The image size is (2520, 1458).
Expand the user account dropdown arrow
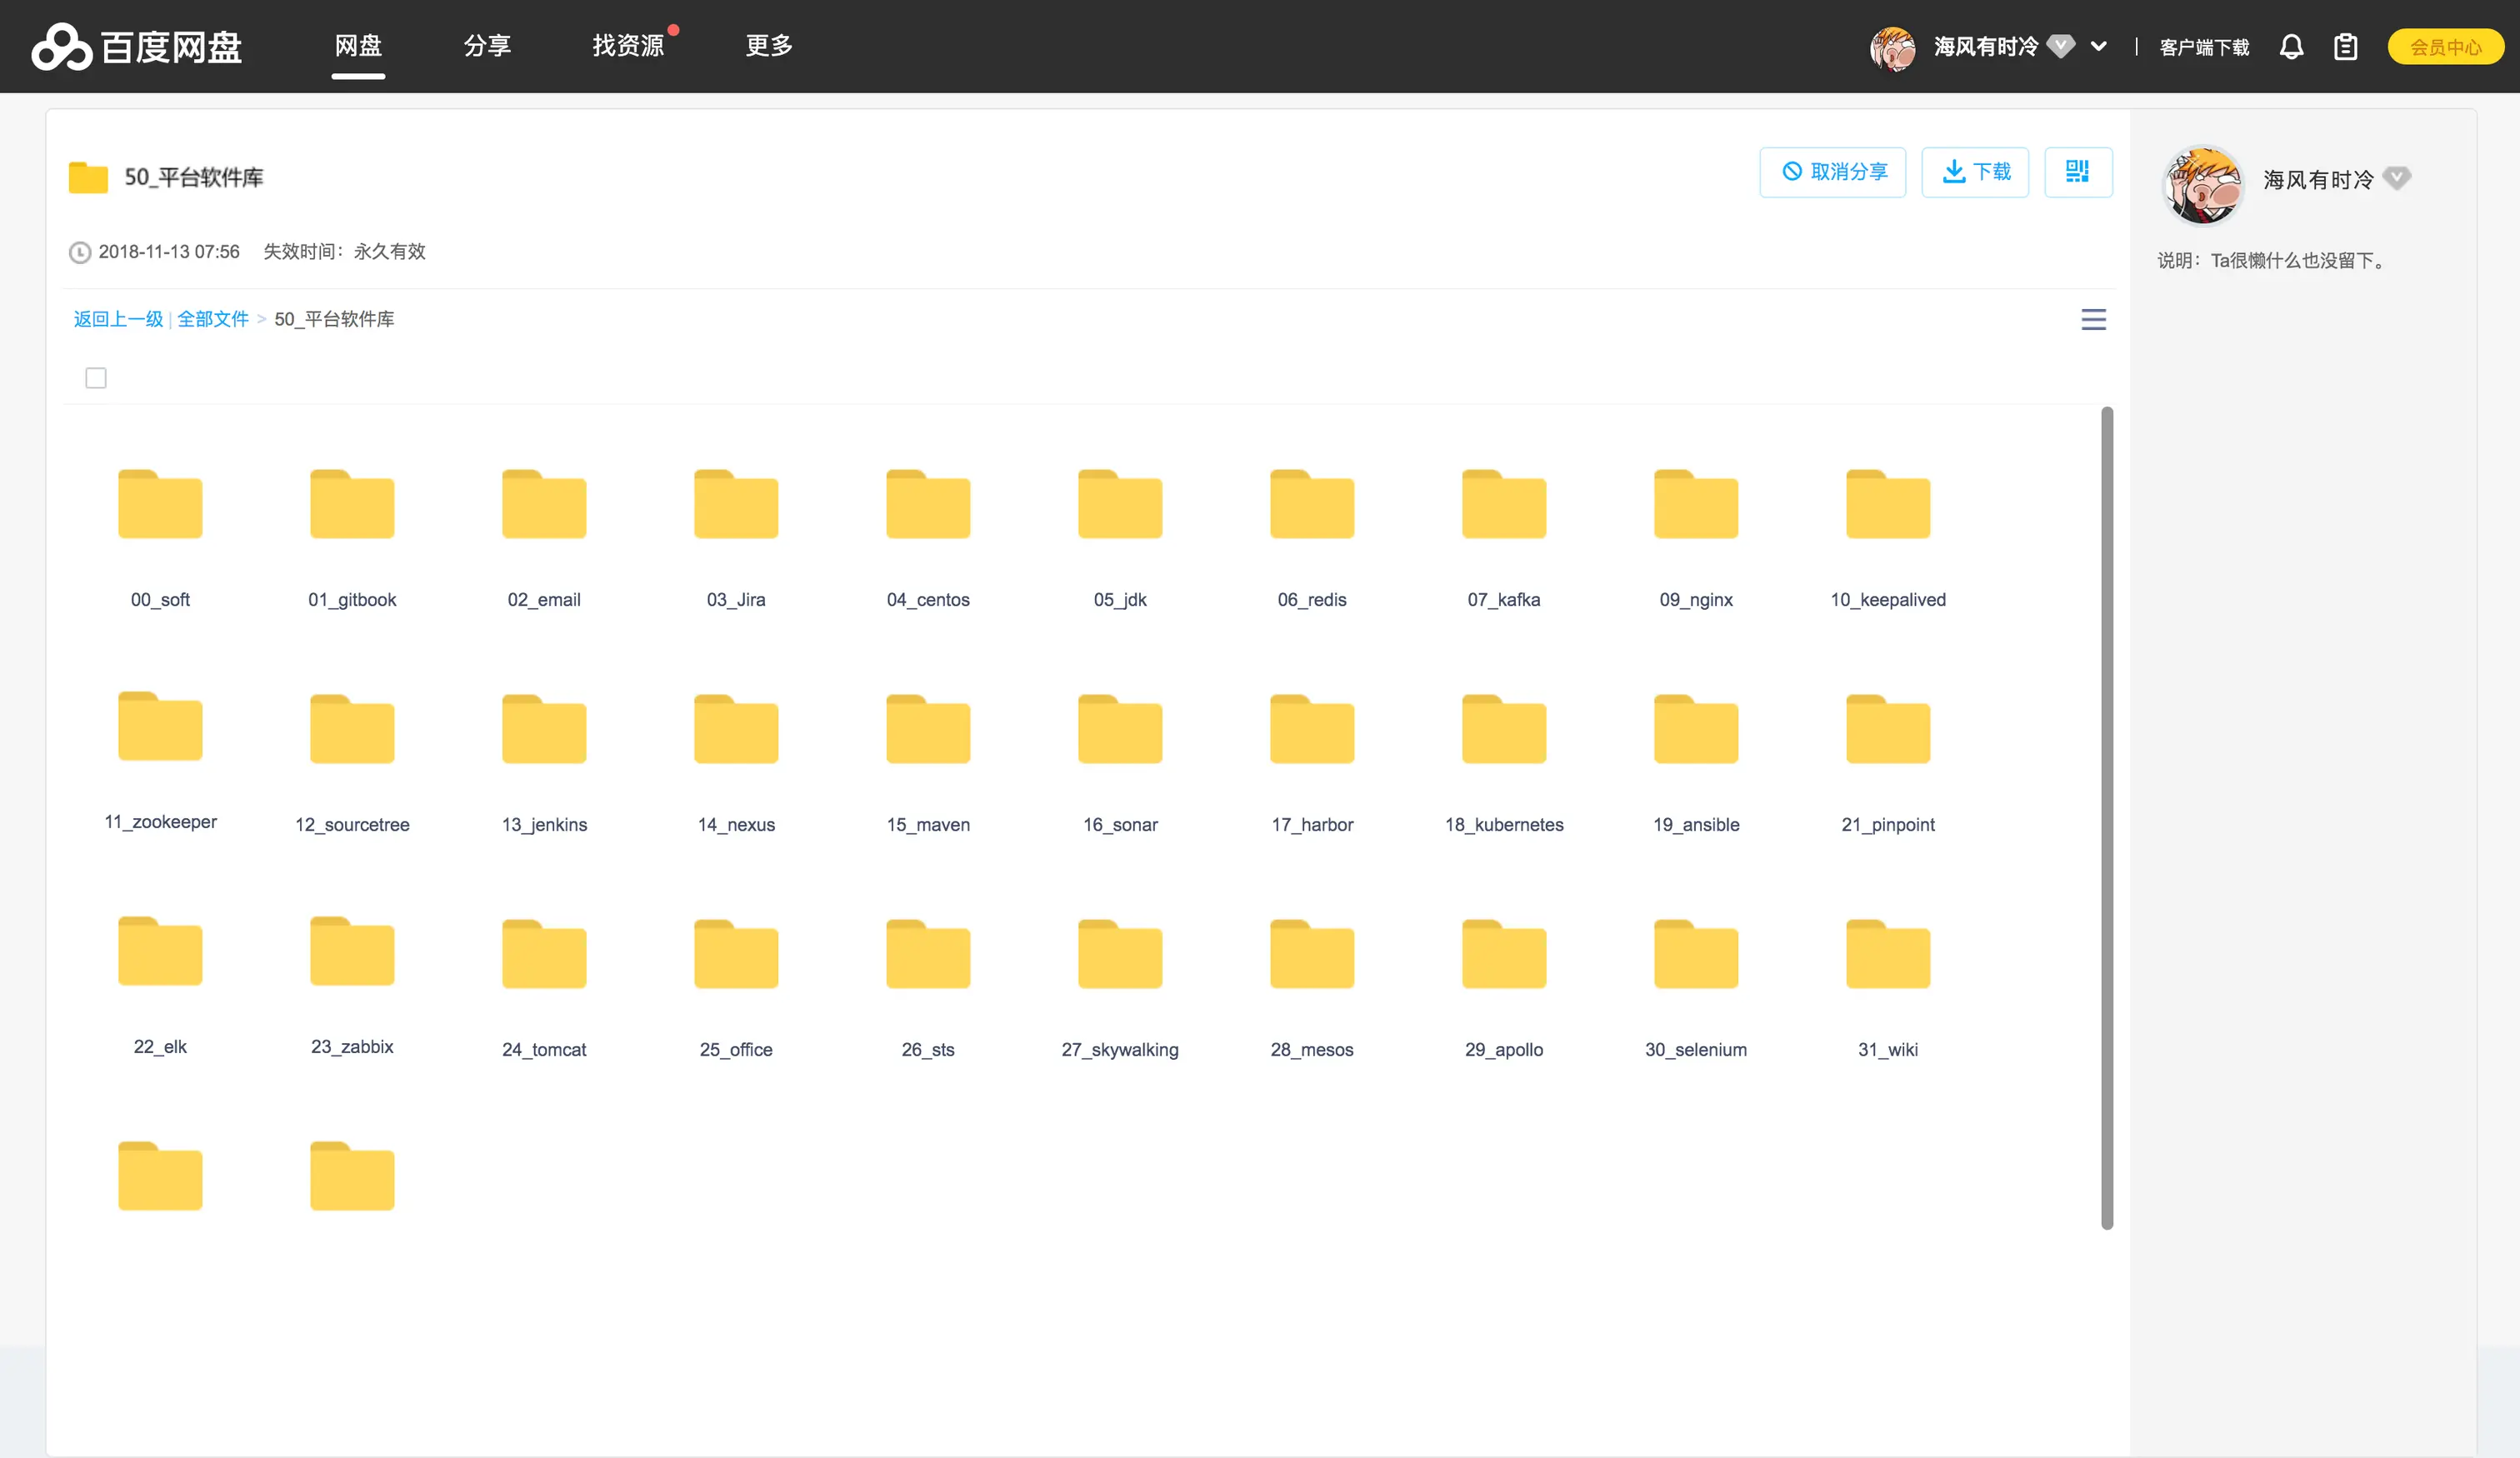2099,46
